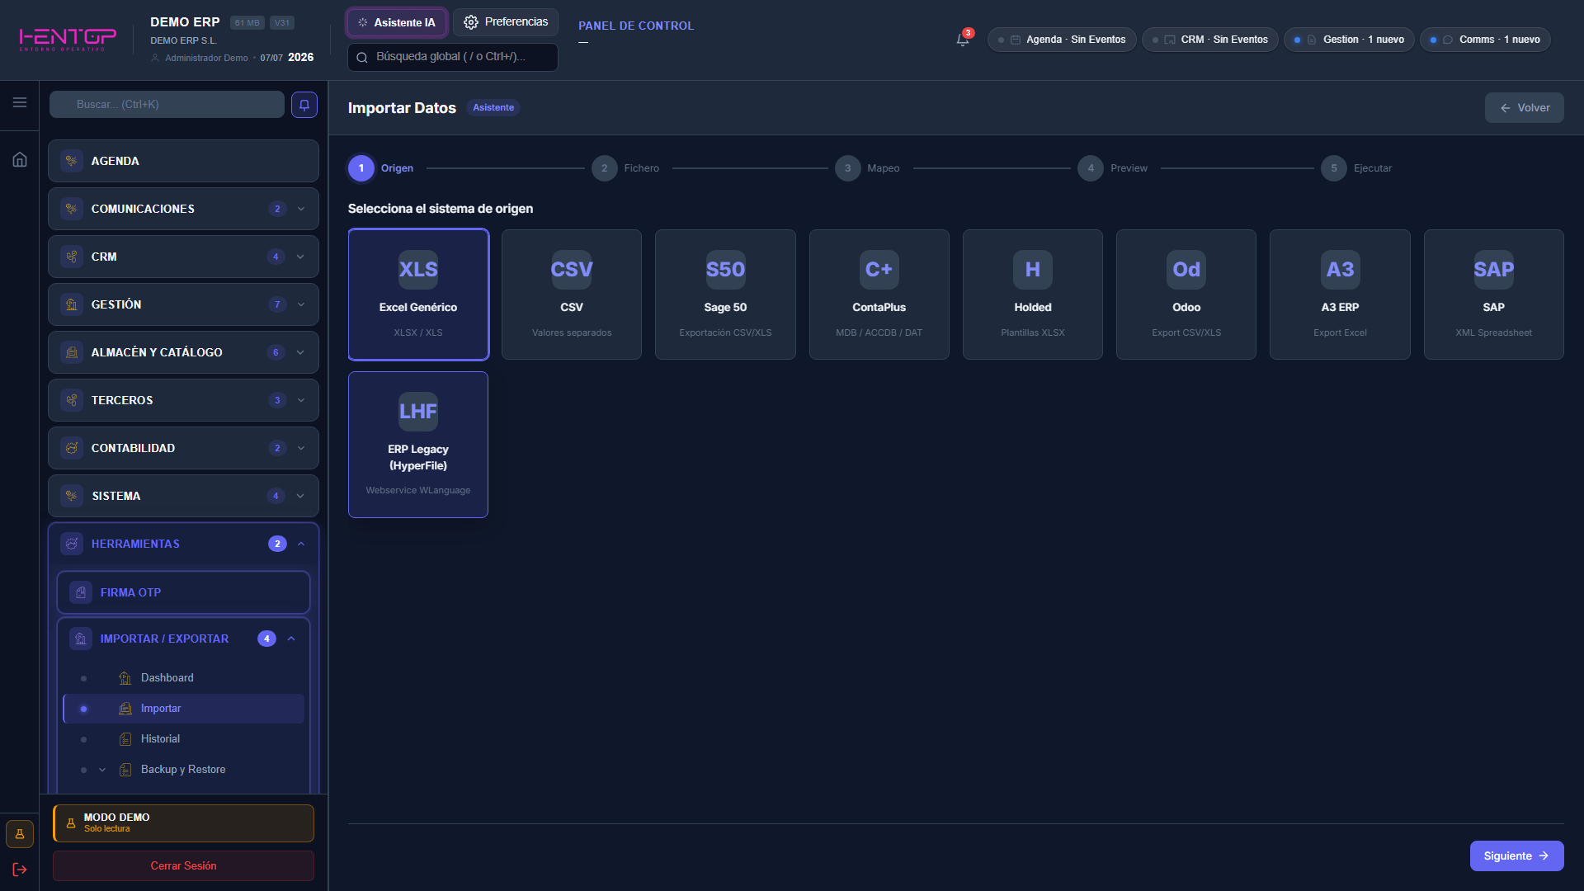Open the Dashboard menu entry

183,678
